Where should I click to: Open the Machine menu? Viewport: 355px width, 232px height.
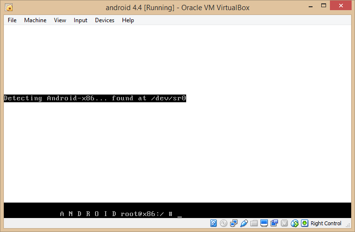35,20
